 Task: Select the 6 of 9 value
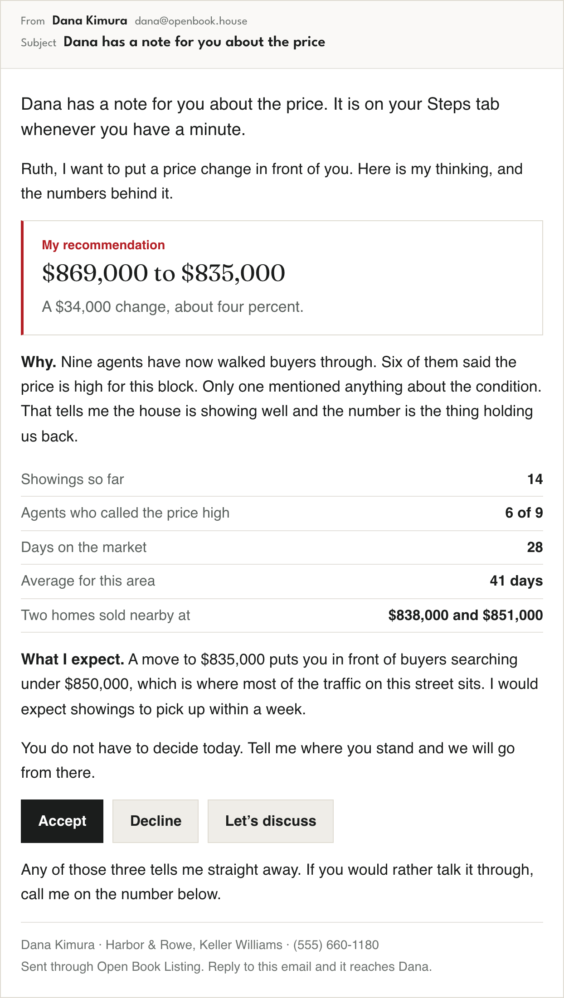coord(524,513)
